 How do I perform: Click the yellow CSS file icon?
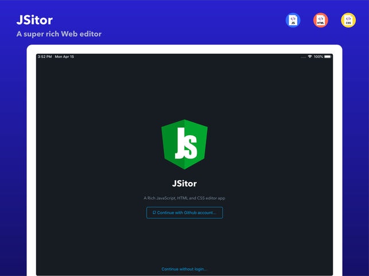coord(348,20)
